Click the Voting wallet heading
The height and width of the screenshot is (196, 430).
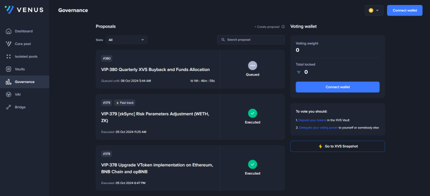click(303, 26)
